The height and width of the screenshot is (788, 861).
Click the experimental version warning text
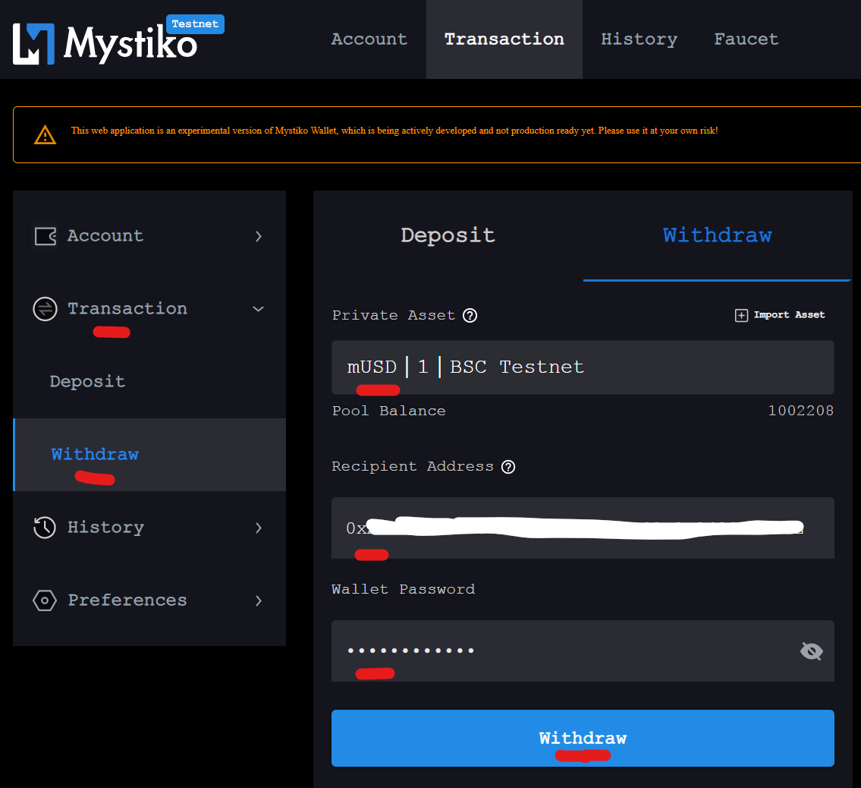pos(394,131)
